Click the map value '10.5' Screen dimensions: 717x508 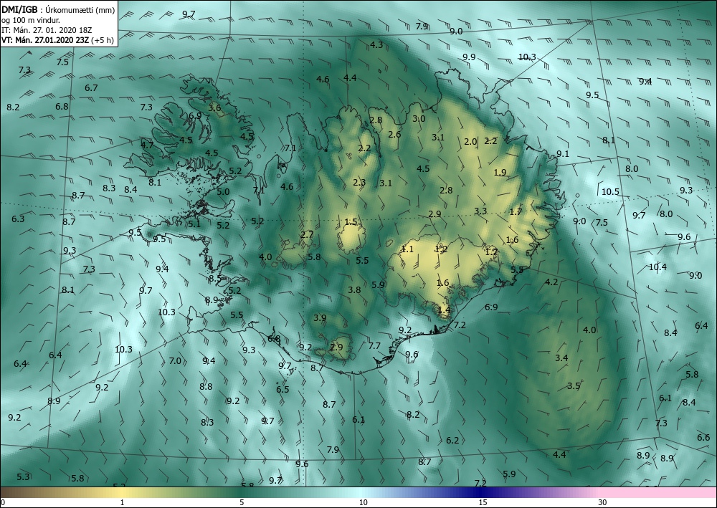[610, 191]
